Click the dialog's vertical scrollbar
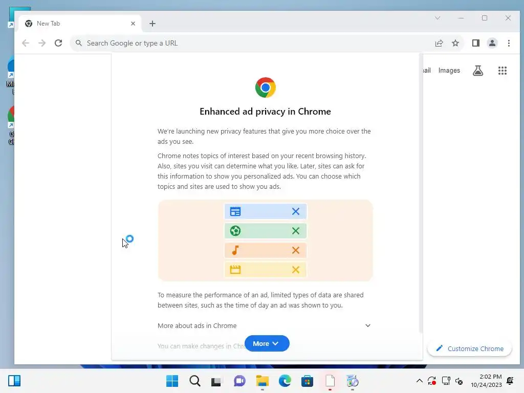 (x=421, y=194)
